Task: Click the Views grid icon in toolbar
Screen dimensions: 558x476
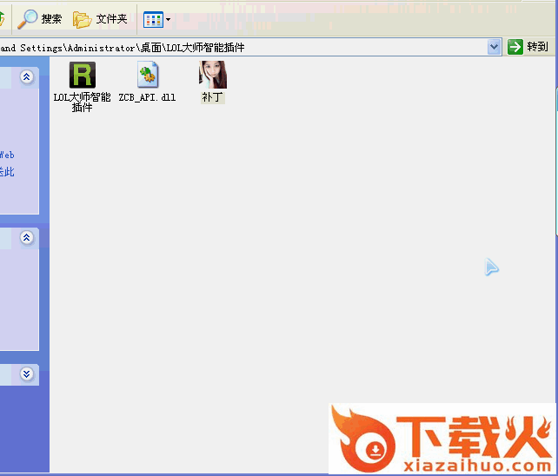Action: 153,19
